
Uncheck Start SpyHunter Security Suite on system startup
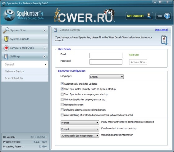(x=62, y=89)
